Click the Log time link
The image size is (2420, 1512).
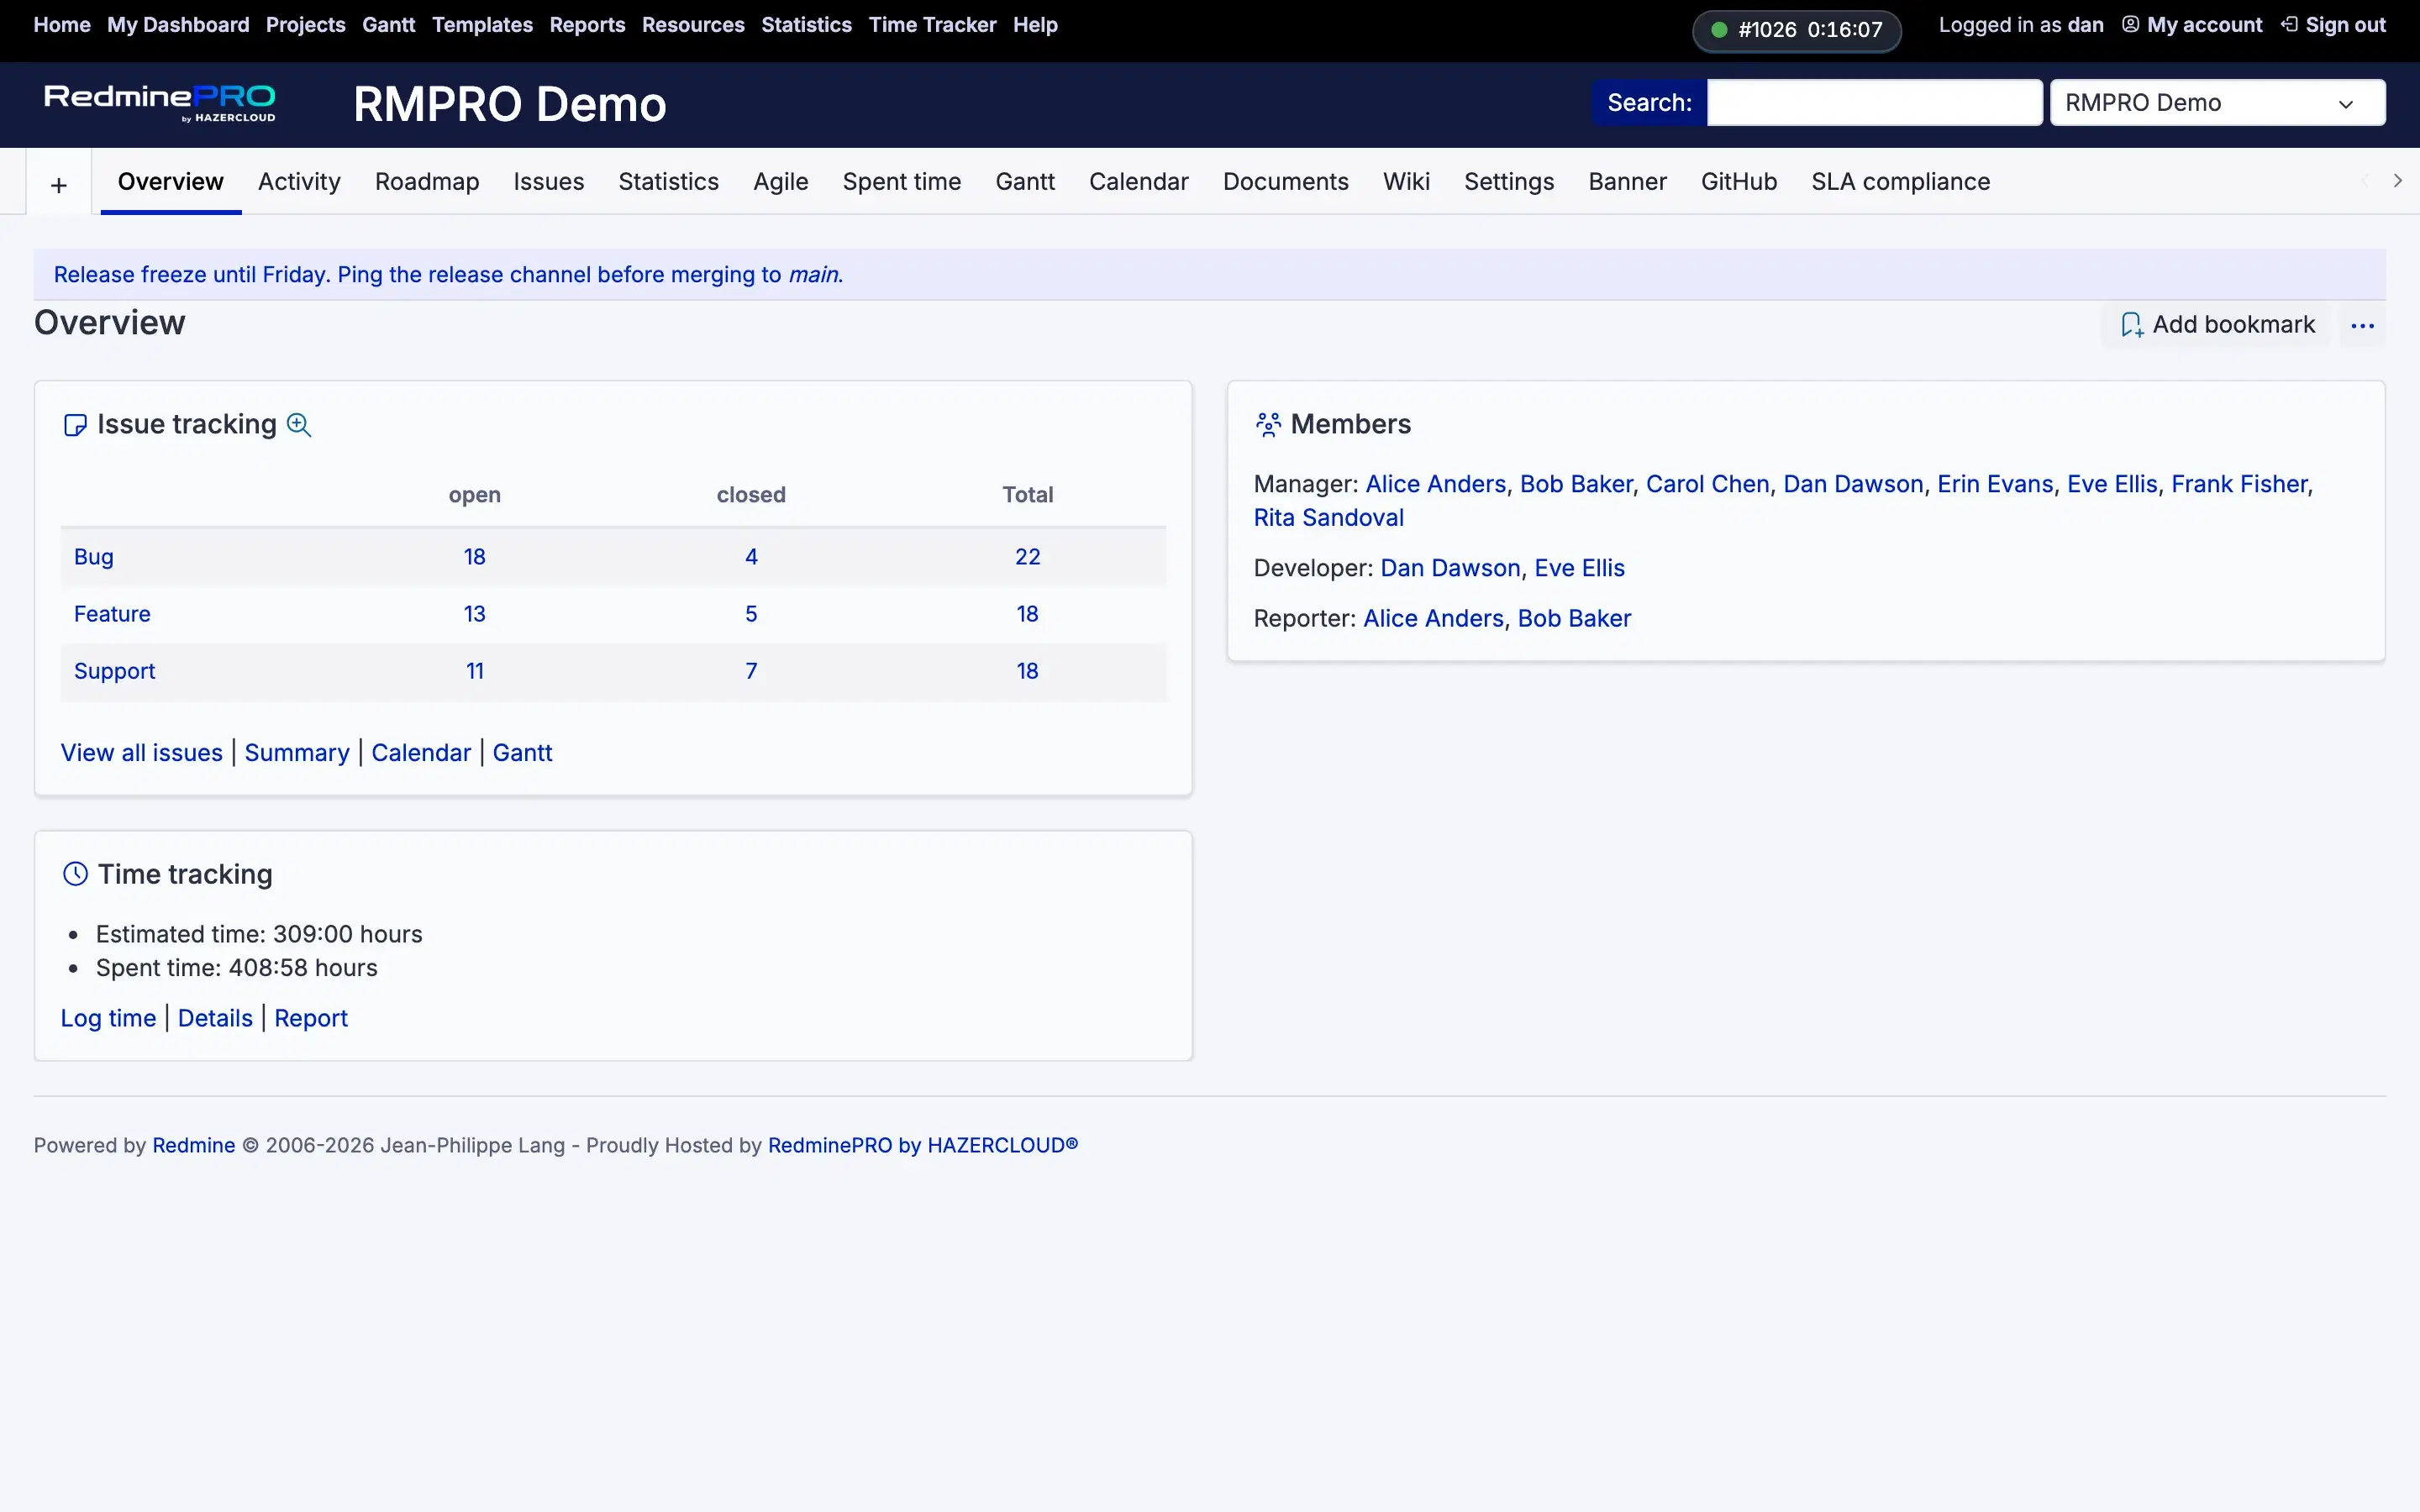[108, 1018]
